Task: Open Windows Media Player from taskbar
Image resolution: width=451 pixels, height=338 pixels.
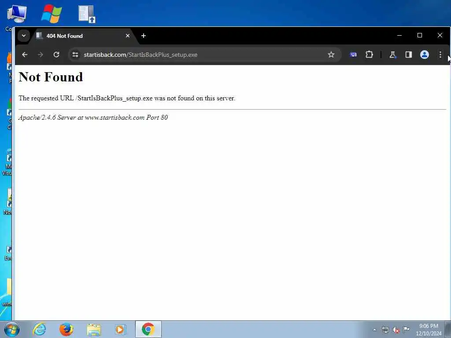Action: pyautogui.click(x=120, y=329)
